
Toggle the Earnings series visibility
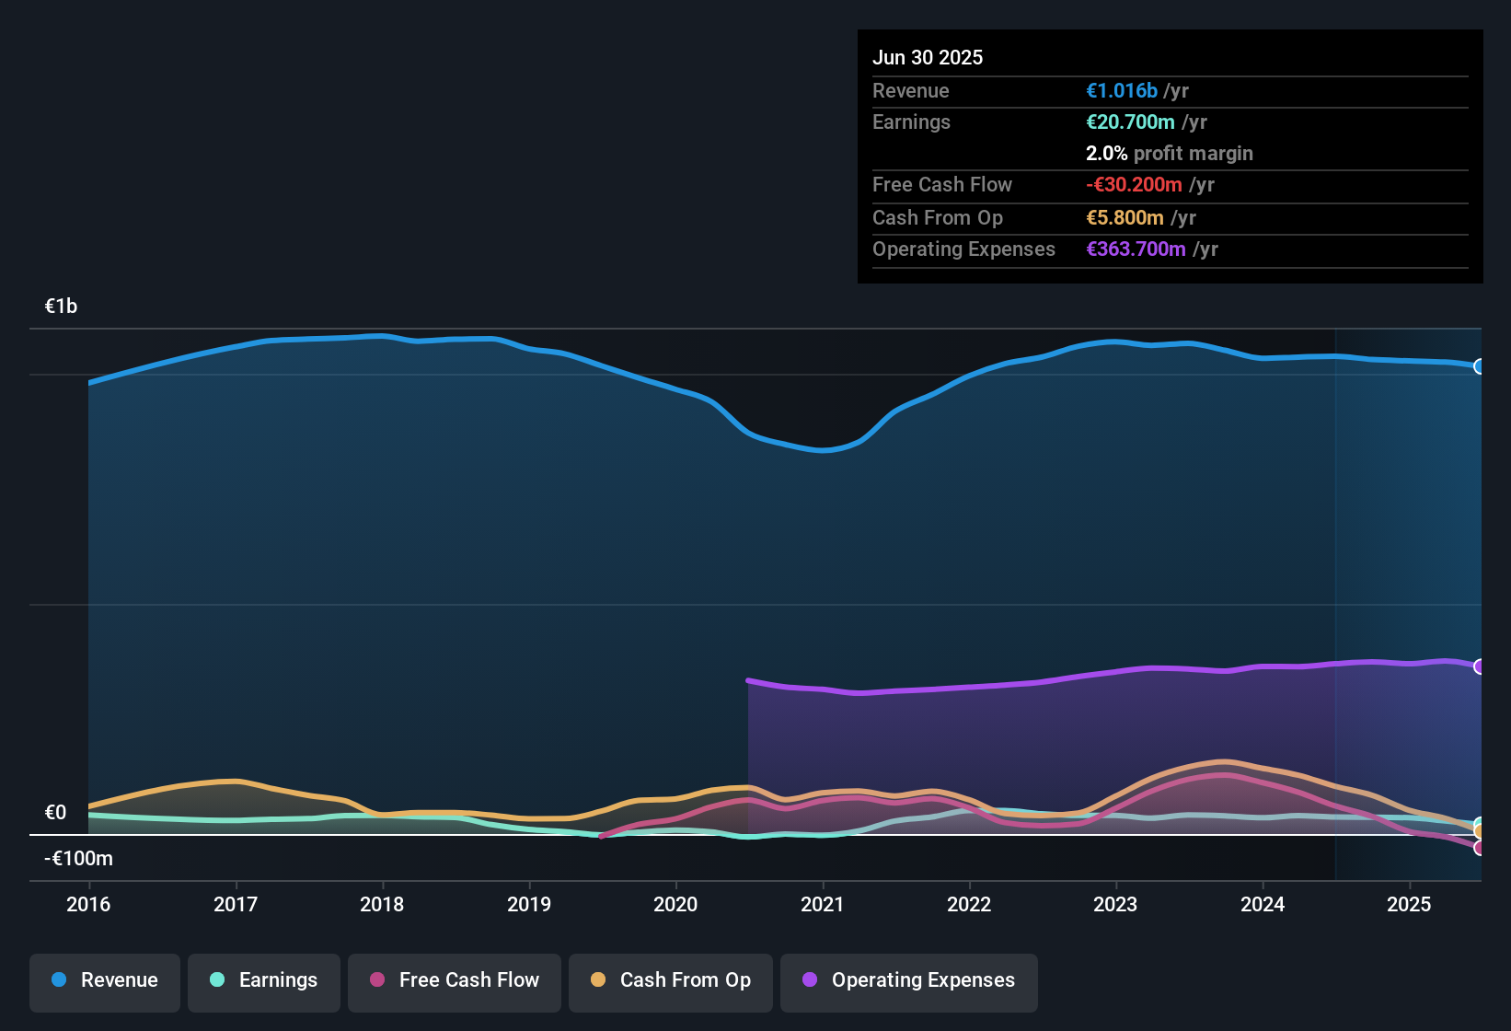point(264,981)
